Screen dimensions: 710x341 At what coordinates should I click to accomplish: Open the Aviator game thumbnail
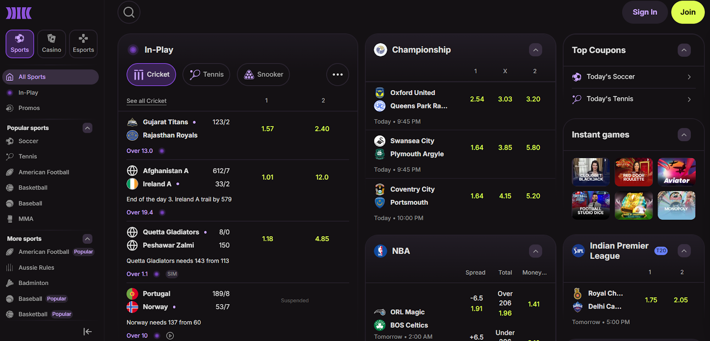[x=677, y=172]
